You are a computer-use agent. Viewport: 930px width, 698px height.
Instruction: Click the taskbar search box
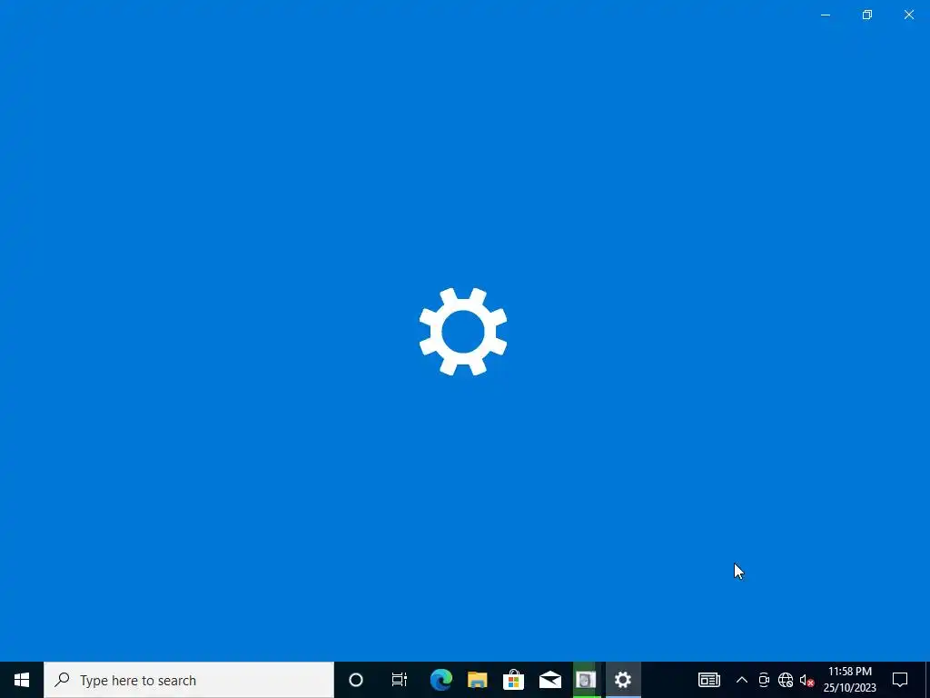pyautogui.click(x=189, y=680)
